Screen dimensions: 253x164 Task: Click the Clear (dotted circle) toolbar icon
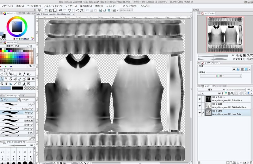(x=70, y=10)
